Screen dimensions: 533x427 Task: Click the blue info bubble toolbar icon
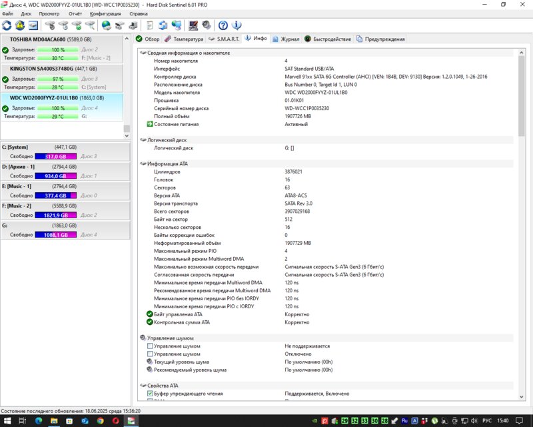pyautogui.click(x=237, y=25)
